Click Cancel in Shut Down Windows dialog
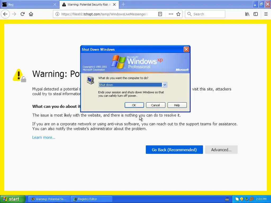Screen dimensions: 271x203 tap(156, 105)
